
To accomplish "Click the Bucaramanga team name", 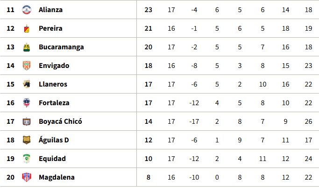I will coord(61,47).
